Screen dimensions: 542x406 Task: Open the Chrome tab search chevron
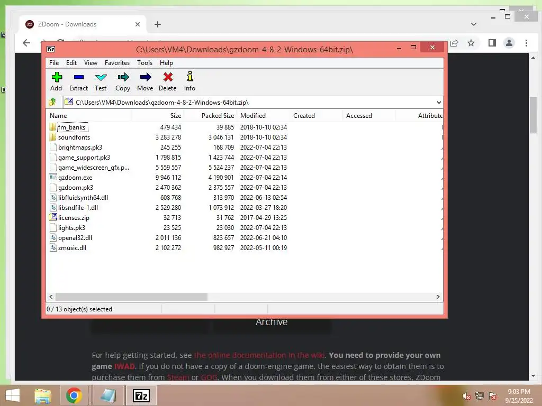coord(474,24)
